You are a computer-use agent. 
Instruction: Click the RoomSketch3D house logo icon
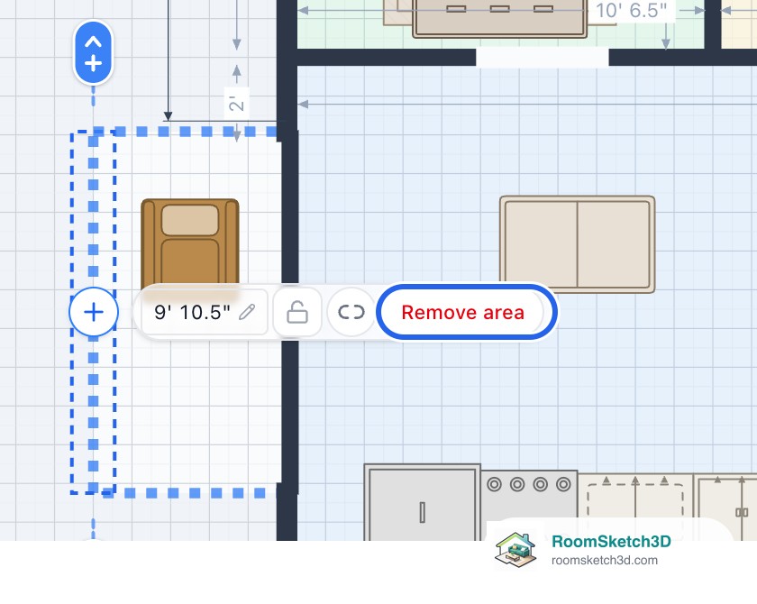[516, 549]
